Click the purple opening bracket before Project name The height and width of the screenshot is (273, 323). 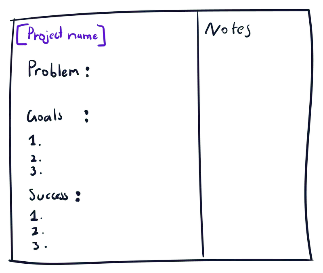pyautogui.click(x=20, y=35)
